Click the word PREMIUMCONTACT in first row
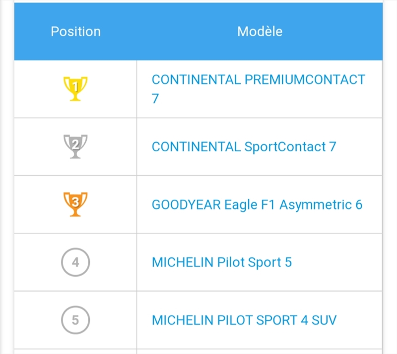The height and width of the screenshot is (354, 397). click(x=305, y=80)
